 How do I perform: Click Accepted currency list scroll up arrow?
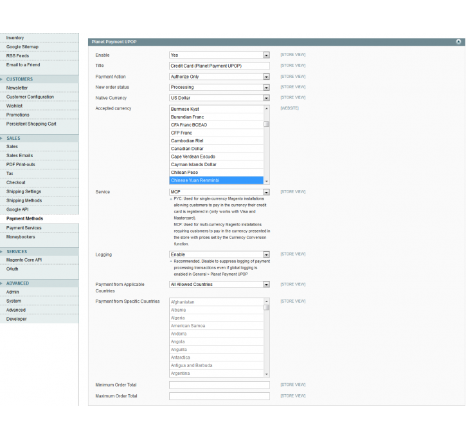[x=267, y=108]
